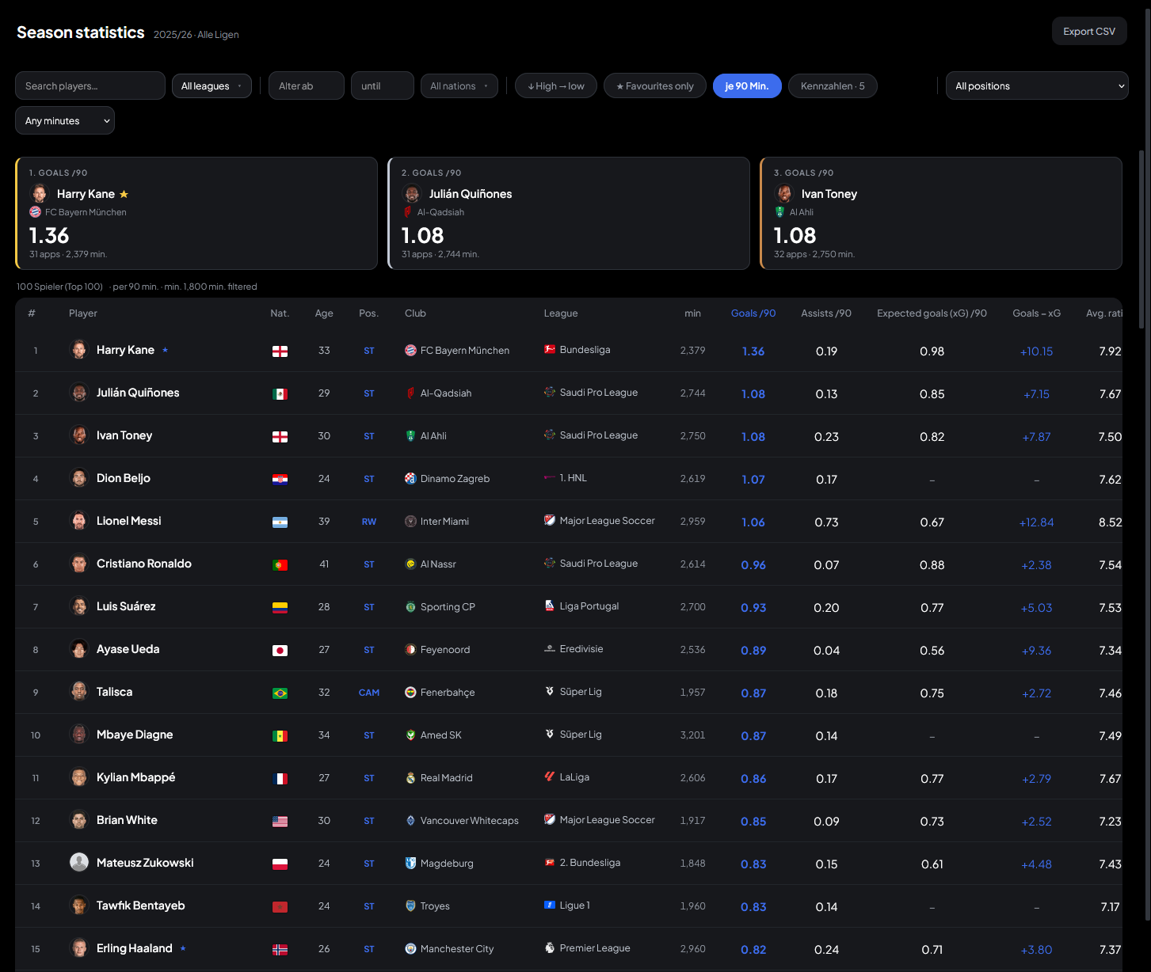Open the Dion Beljo player link
Screen dimensions: 1151x972
click(124, 478)
